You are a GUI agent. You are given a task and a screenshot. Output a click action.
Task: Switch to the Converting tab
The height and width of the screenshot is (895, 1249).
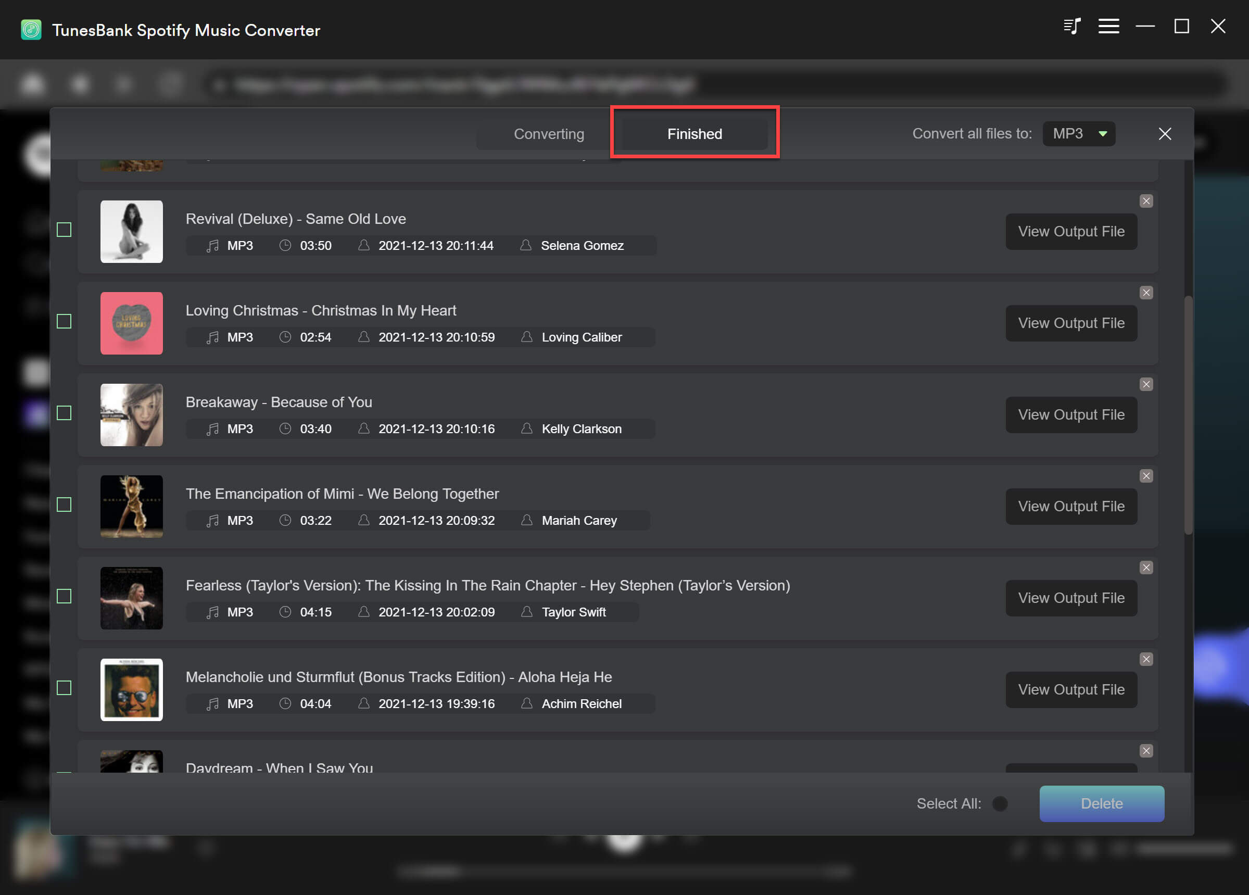(x=548, y=134)
